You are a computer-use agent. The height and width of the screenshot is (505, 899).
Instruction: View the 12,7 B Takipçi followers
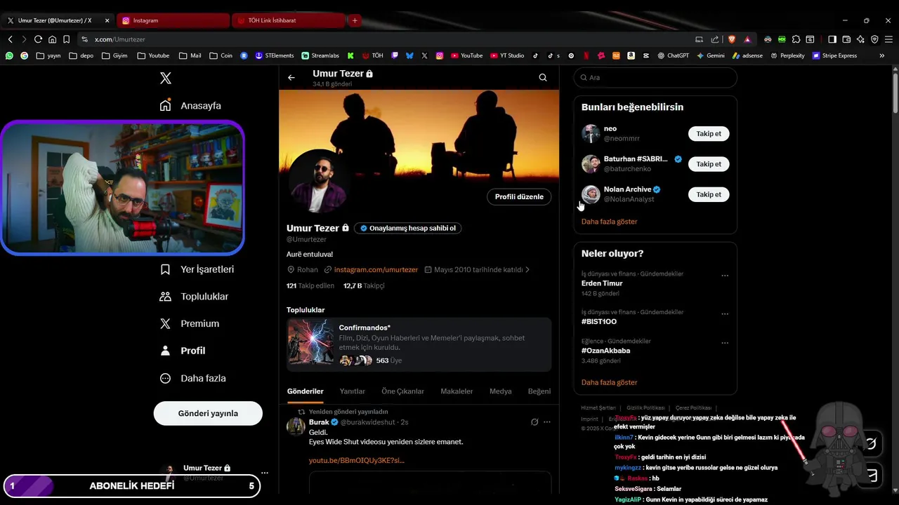pyautogui.click(x=364, y=285)
